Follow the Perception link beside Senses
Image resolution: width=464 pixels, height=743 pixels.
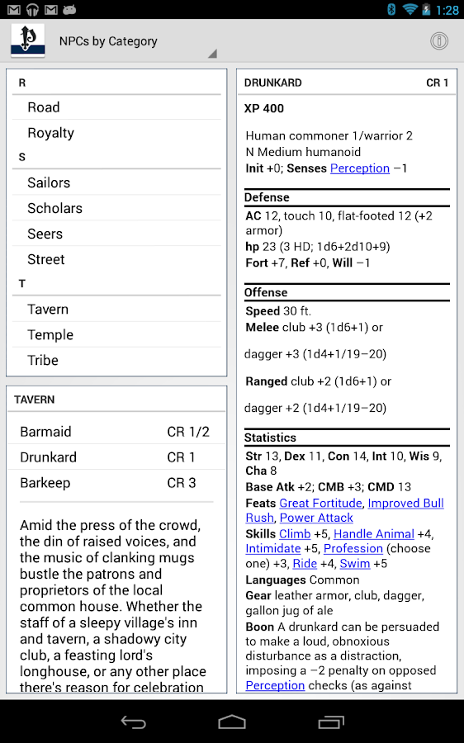[360, 168]
